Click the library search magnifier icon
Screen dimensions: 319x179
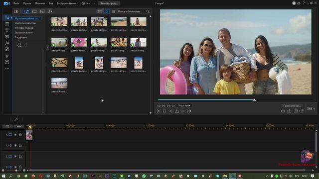[148, 11]
